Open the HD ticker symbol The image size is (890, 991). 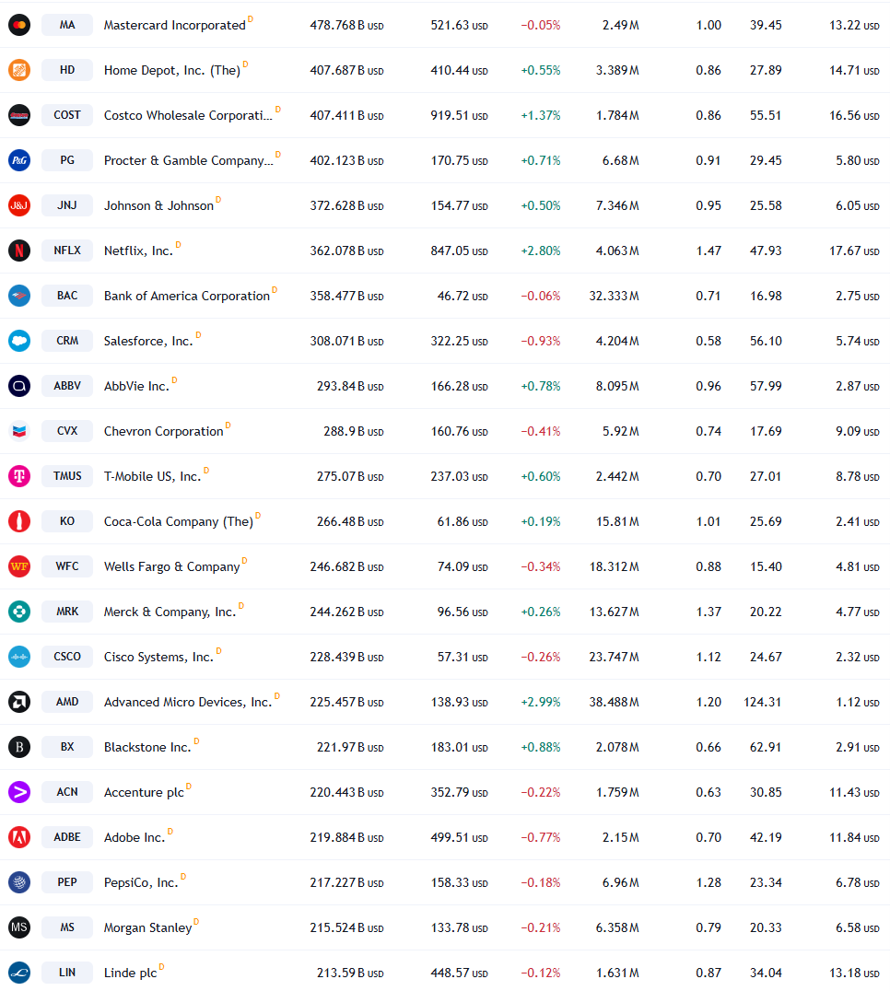point(67,70)
